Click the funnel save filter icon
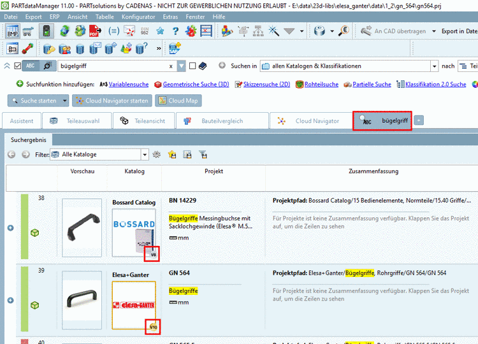The image size is (478, 344). click(203, 154)
